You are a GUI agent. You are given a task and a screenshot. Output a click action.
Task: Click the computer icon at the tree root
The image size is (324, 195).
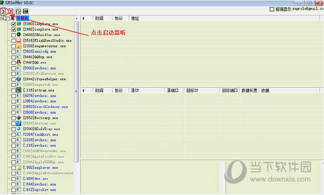pyautogui.click(x=13, y=18)
